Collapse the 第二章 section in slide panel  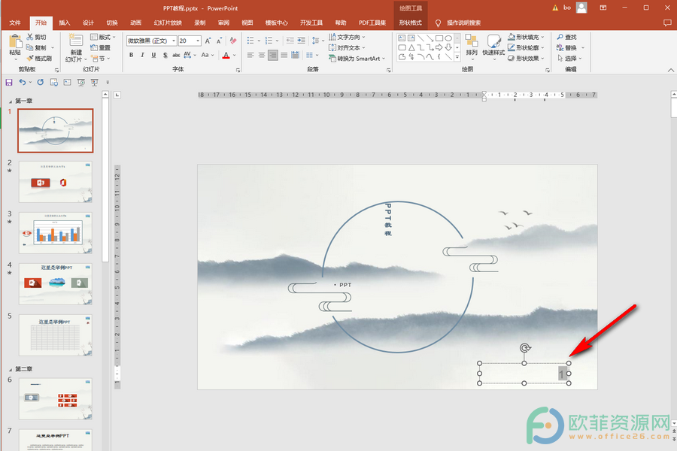pyautogui.click(x=11, y=369)
